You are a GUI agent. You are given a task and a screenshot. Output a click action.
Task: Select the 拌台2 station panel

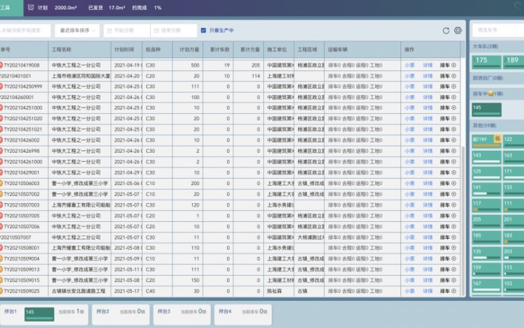[121, 314]
